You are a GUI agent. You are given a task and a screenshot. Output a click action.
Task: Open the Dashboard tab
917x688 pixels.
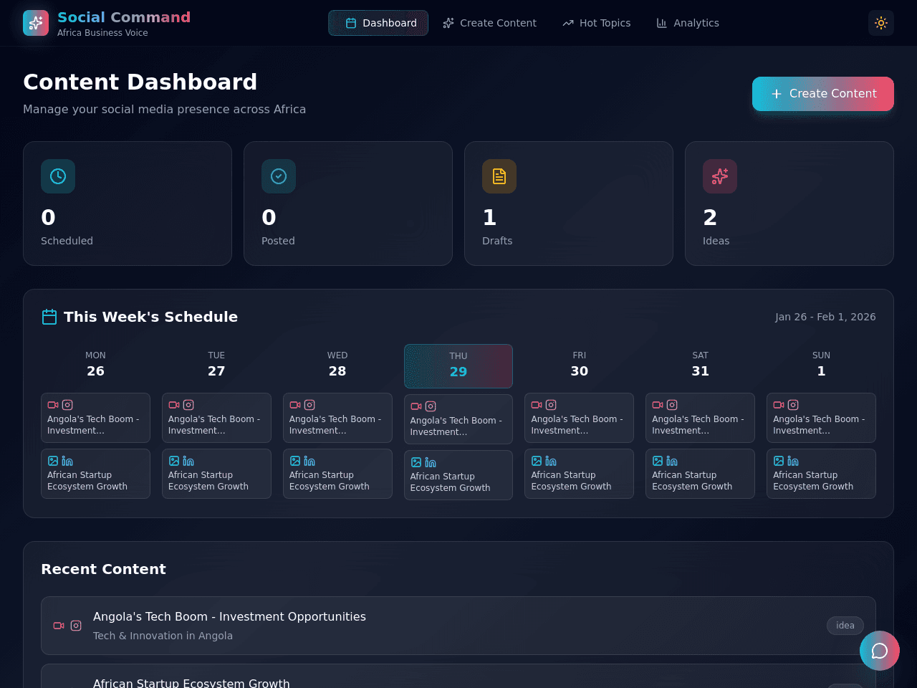(x=378, y=23)
